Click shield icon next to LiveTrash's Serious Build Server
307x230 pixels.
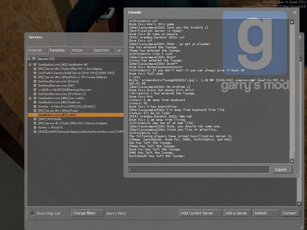pos(35,73)
